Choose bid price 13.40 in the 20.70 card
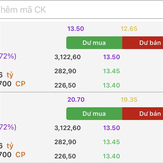Image resolution: width=163 pixels, height=163 pixels. point(111,156)
